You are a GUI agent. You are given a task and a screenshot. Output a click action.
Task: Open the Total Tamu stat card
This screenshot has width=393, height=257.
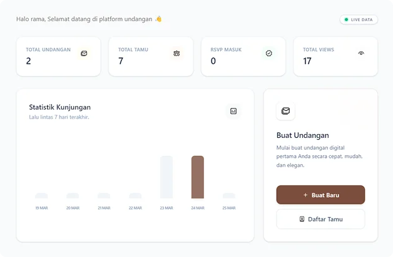click(150, 57)
